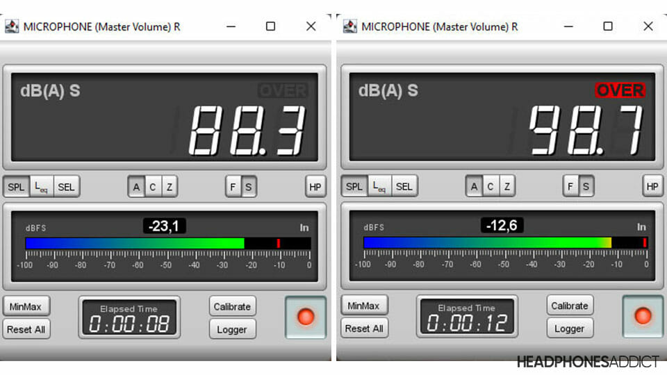Open the Logger in the right window
Viewport: 667px width, 375px height.
[x=570, y=328]
